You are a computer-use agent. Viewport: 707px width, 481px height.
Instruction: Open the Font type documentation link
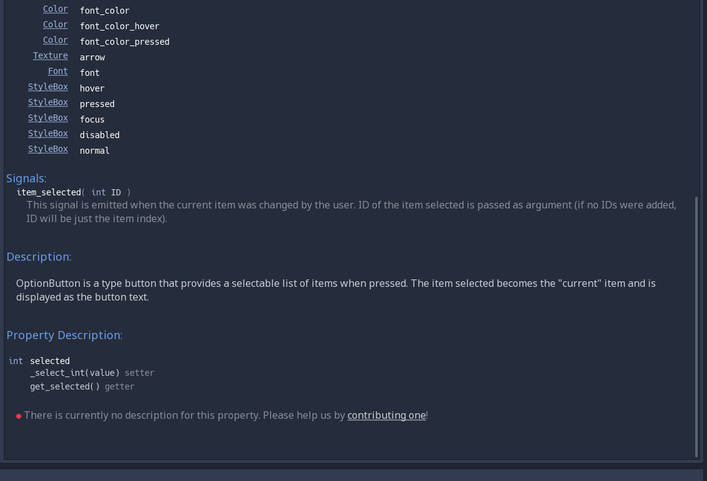tap(58, 71)
